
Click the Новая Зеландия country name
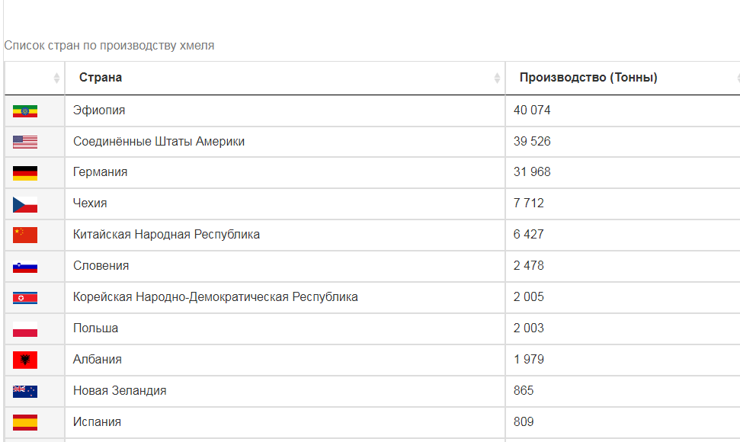click(x=120, y=391)
